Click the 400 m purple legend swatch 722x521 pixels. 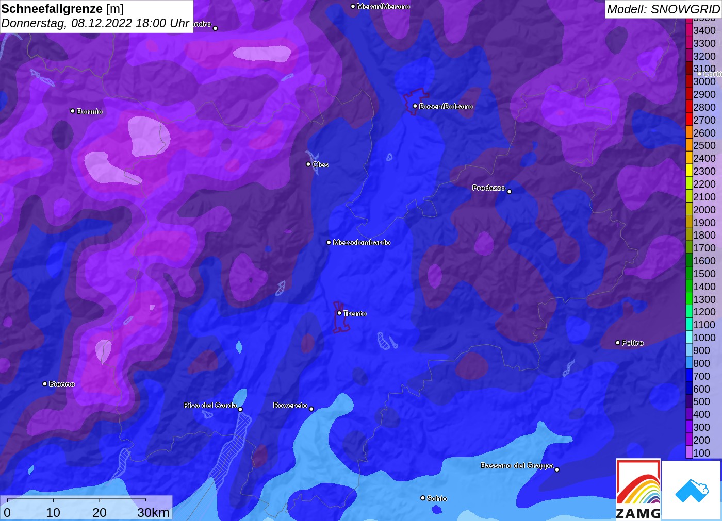[689, 414]
